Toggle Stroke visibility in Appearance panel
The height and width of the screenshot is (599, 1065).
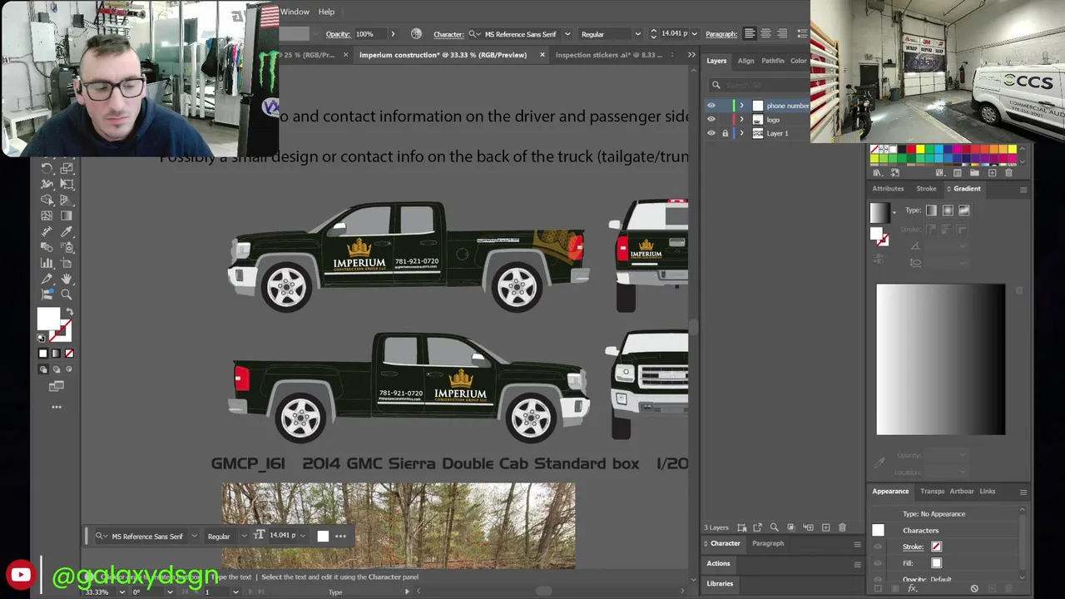(x=878, y=547)
